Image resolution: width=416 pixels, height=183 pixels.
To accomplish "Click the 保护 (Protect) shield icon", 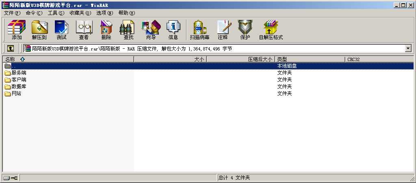I will tap(245, 29).
